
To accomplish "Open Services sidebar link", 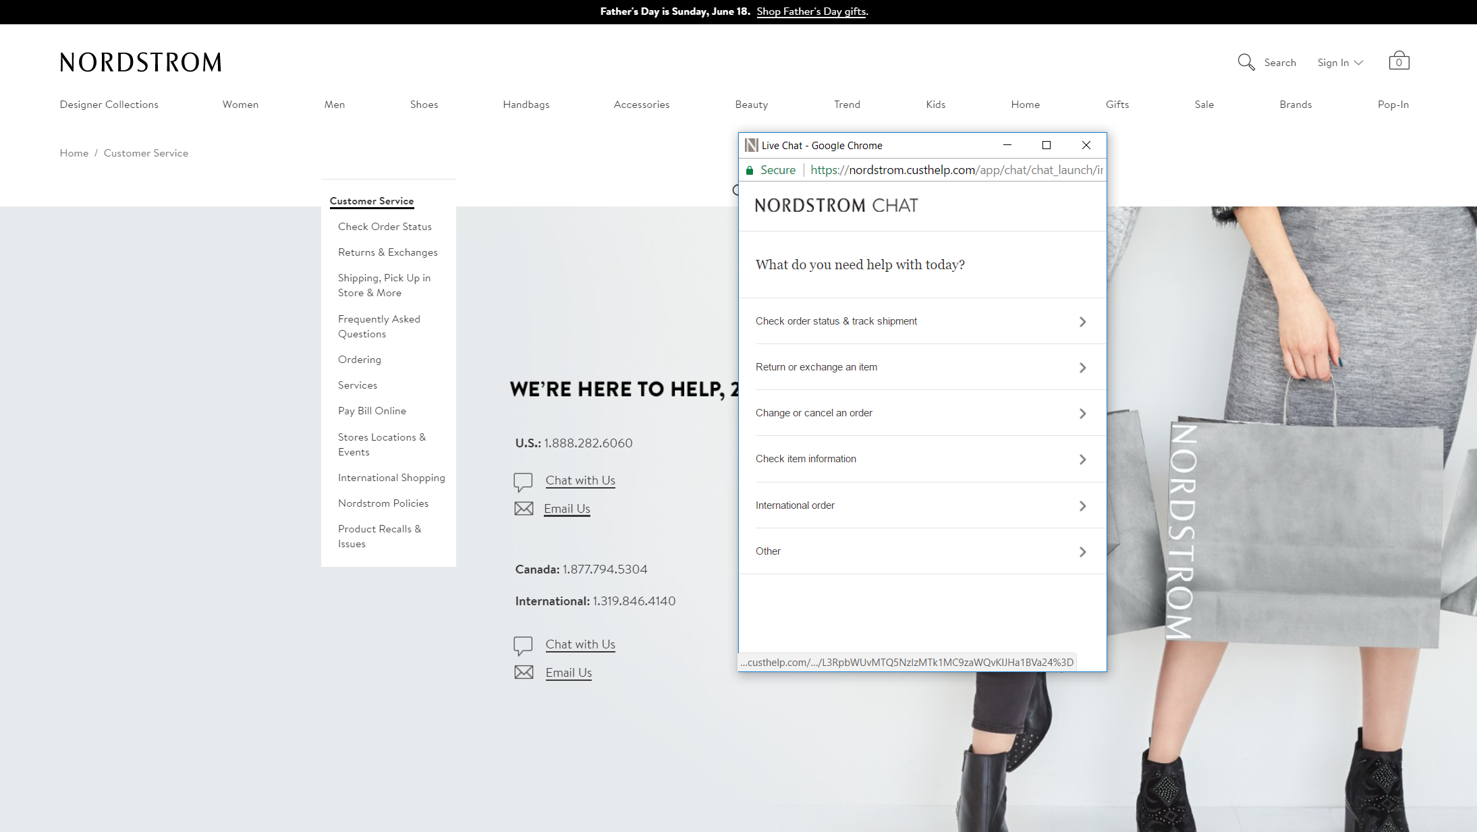I will coord(357,385).
